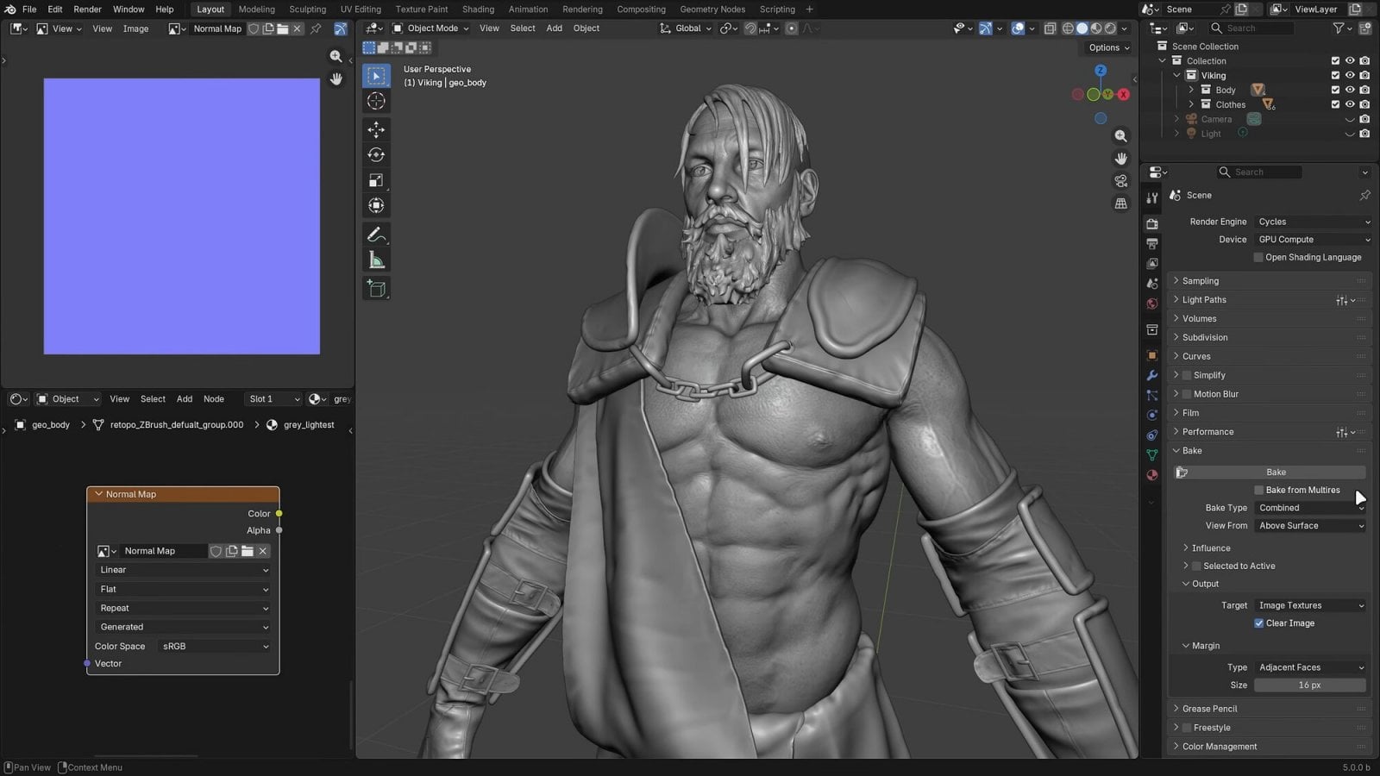Open the Modifier properties wrench tab
Image resolution: width=1380 pixels, height=776 pixels.
coord(1151,375)
